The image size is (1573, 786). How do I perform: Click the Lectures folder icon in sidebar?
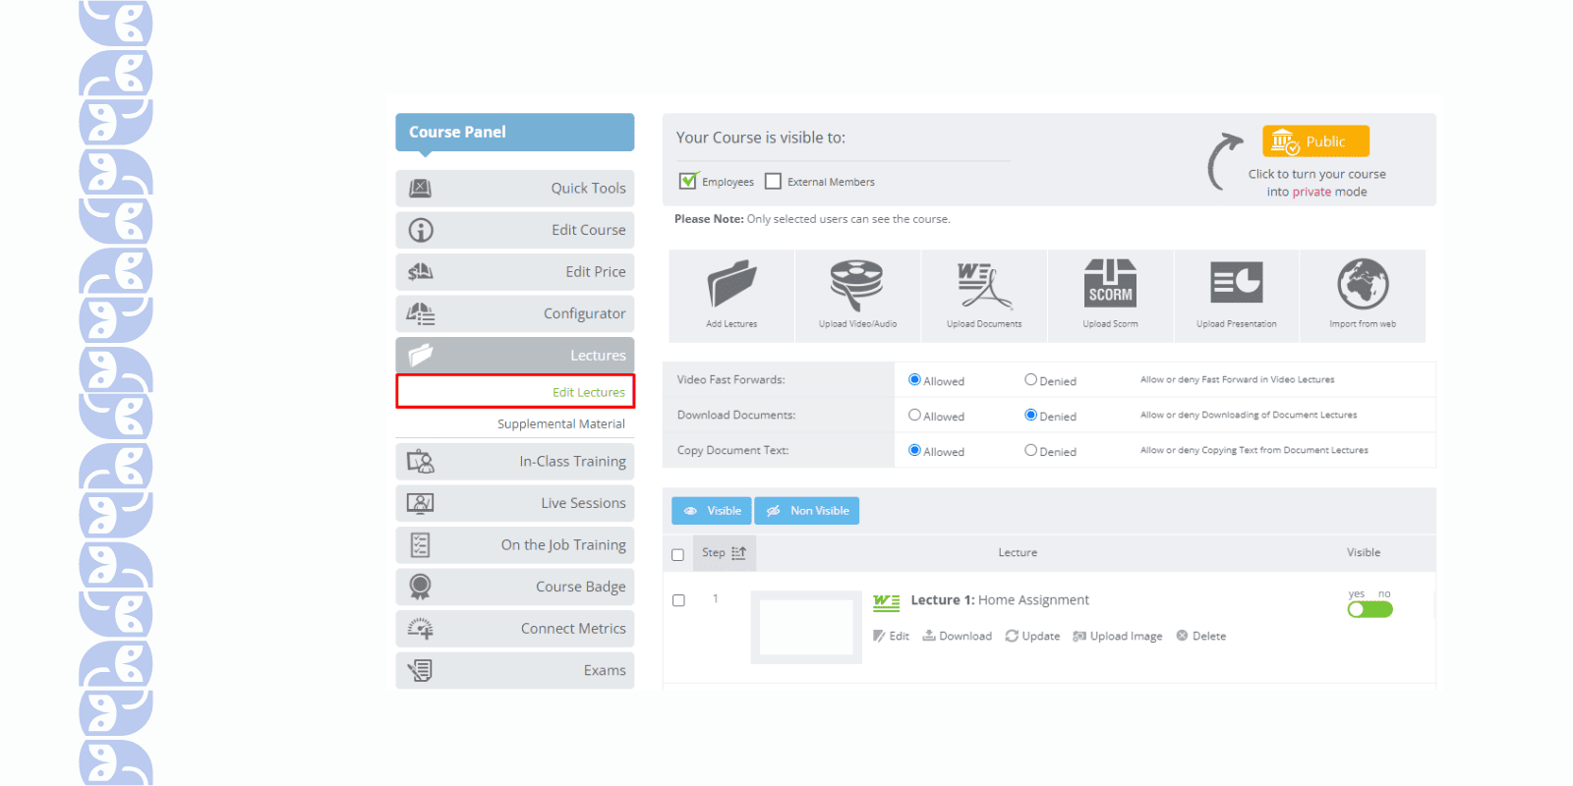pos(421,355)
